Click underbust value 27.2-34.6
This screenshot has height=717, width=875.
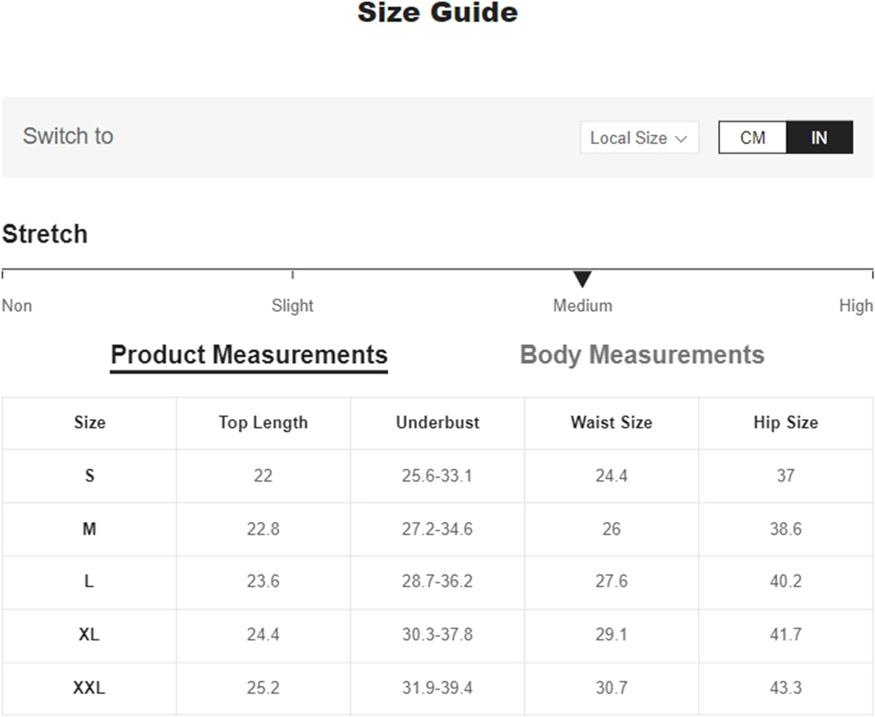[x=437, y=529]
